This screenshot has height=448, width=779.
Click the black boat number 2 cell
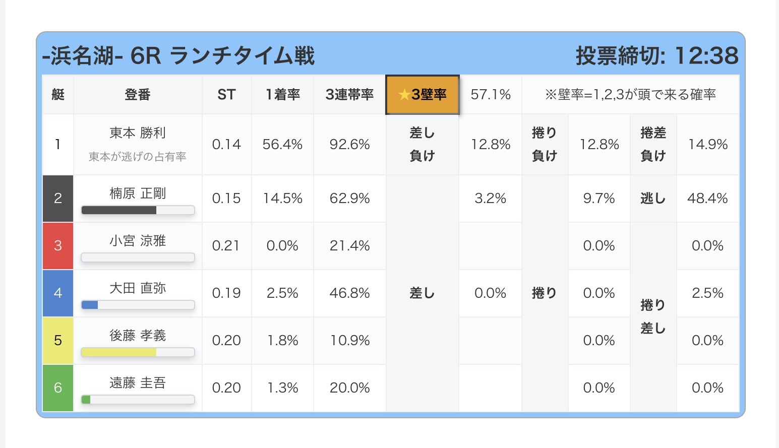click(x=58, y=199)
